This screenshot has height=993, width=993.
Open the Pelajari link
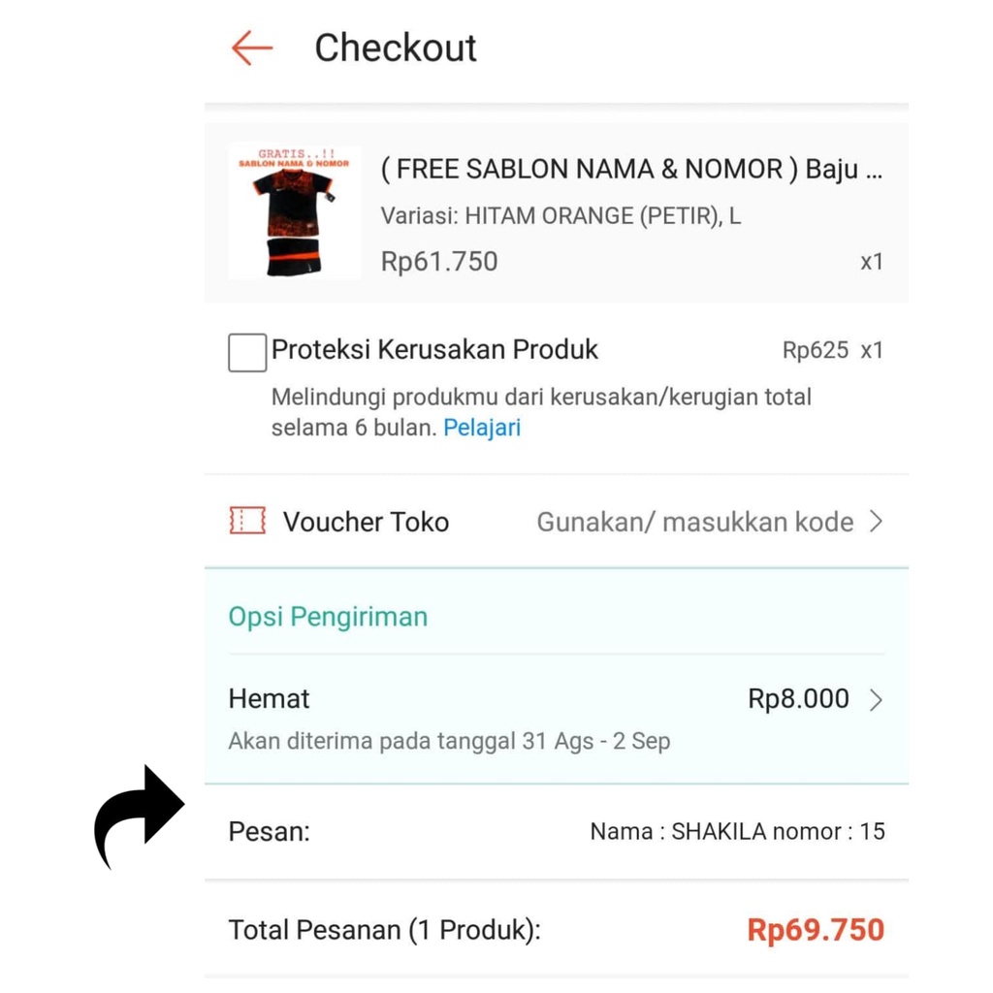click(482, 428)
